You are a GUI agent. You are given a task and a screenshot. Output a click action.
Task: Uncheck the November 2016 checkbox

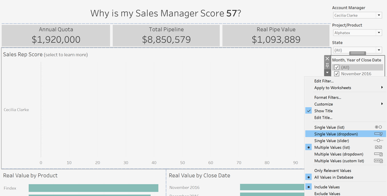click(336, 74)
